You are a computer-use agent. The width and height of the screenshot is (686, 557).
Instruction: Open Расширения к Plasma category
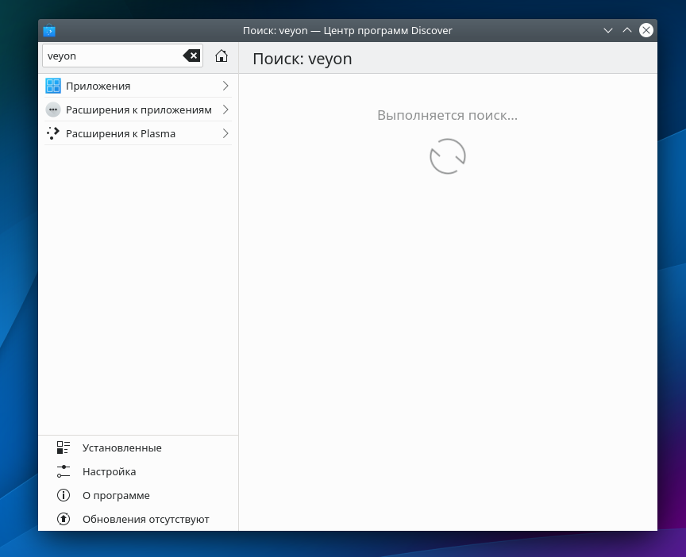coord(138,133)
